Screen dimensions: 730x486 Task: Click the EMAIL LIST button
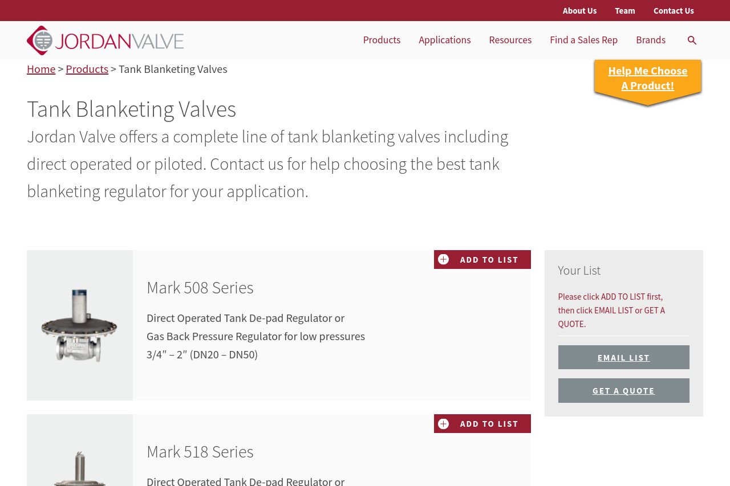(x=623, y=357)
